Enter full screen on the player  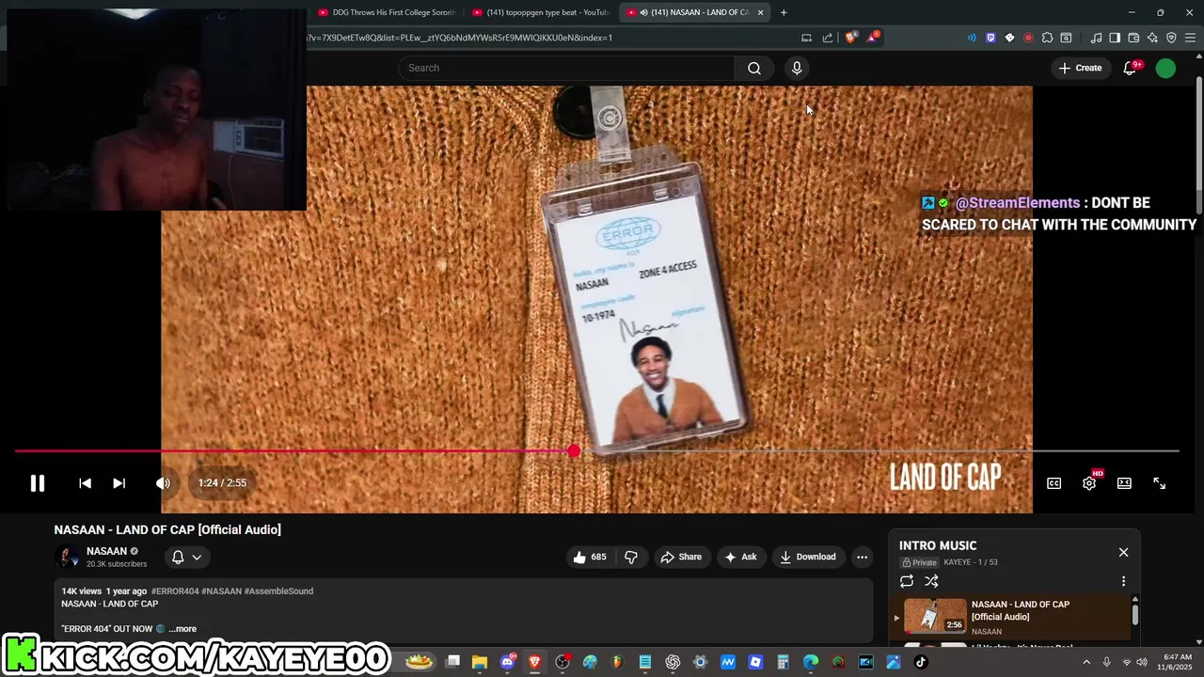coord(1160,483)
